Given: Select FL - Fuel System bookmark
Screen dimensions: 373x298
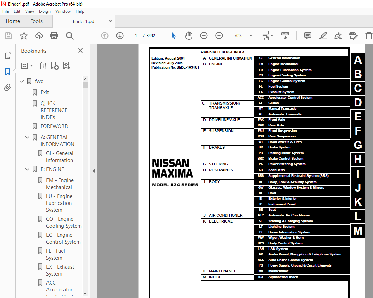Looking at the screenshot, I should point(56,254).
